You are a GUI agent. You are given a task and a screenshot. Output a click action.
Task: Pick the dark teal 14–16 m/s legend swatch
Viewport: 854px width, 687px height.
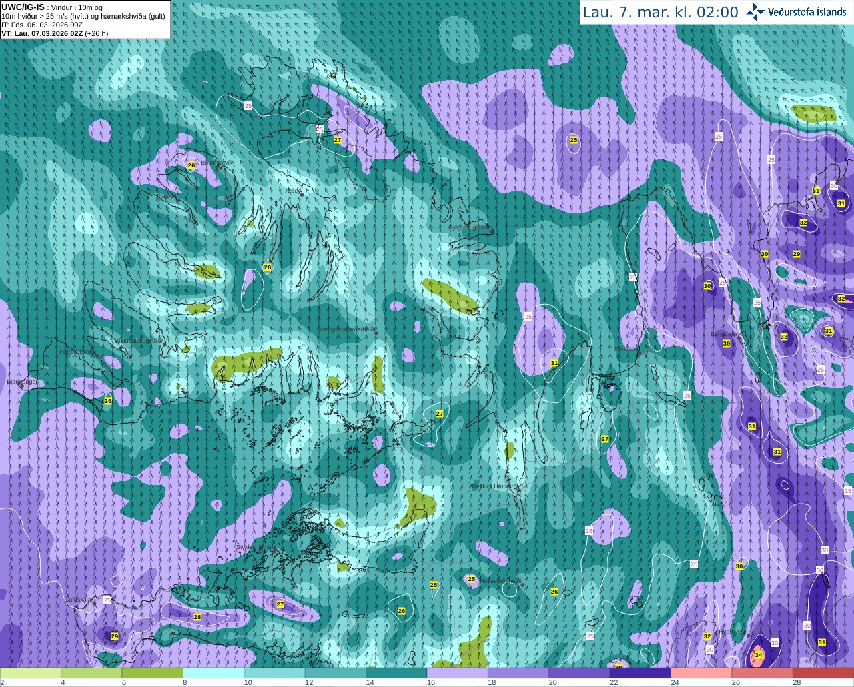click(396, 673)
